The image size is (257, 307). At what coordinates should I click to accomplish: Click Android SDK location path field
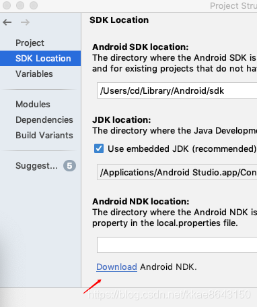coord(177,90)
